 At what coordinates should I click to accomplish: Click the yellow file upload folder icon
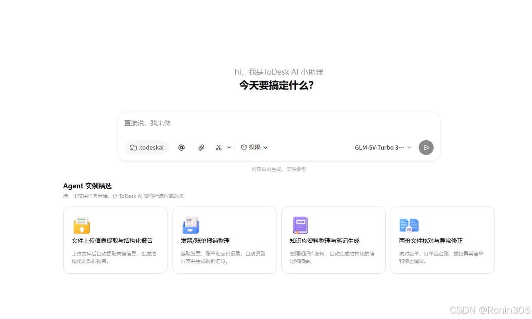click(82, 225)
